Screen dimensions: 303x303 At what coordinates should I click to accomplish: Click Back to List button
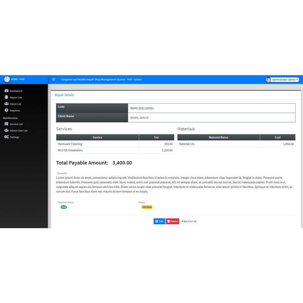(189, 221)
